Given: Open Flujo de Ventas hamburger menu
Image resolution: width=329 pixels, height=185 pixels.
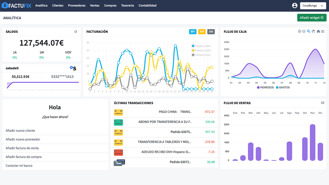Looking at the screenshot, I should [x=323, y=103].
